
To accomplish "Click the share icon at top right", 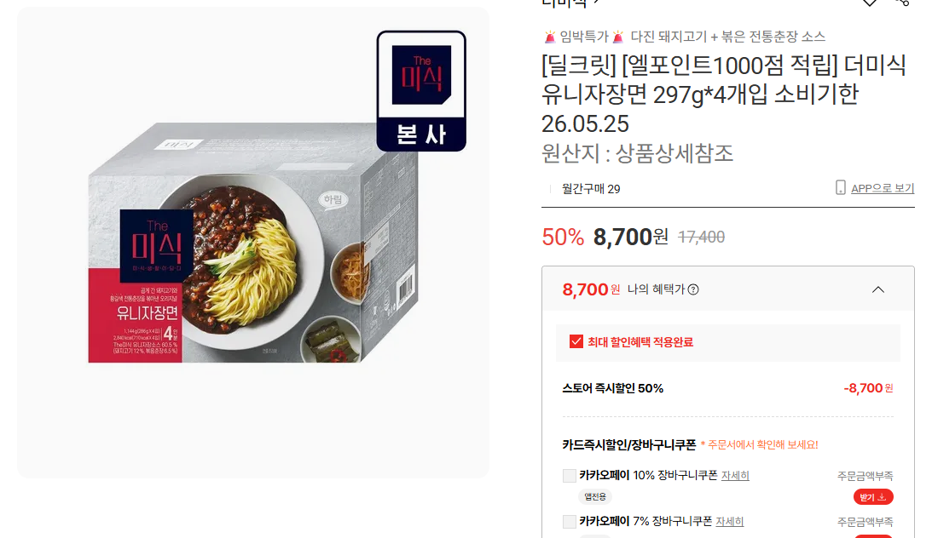I will click(x=902, y=3).
